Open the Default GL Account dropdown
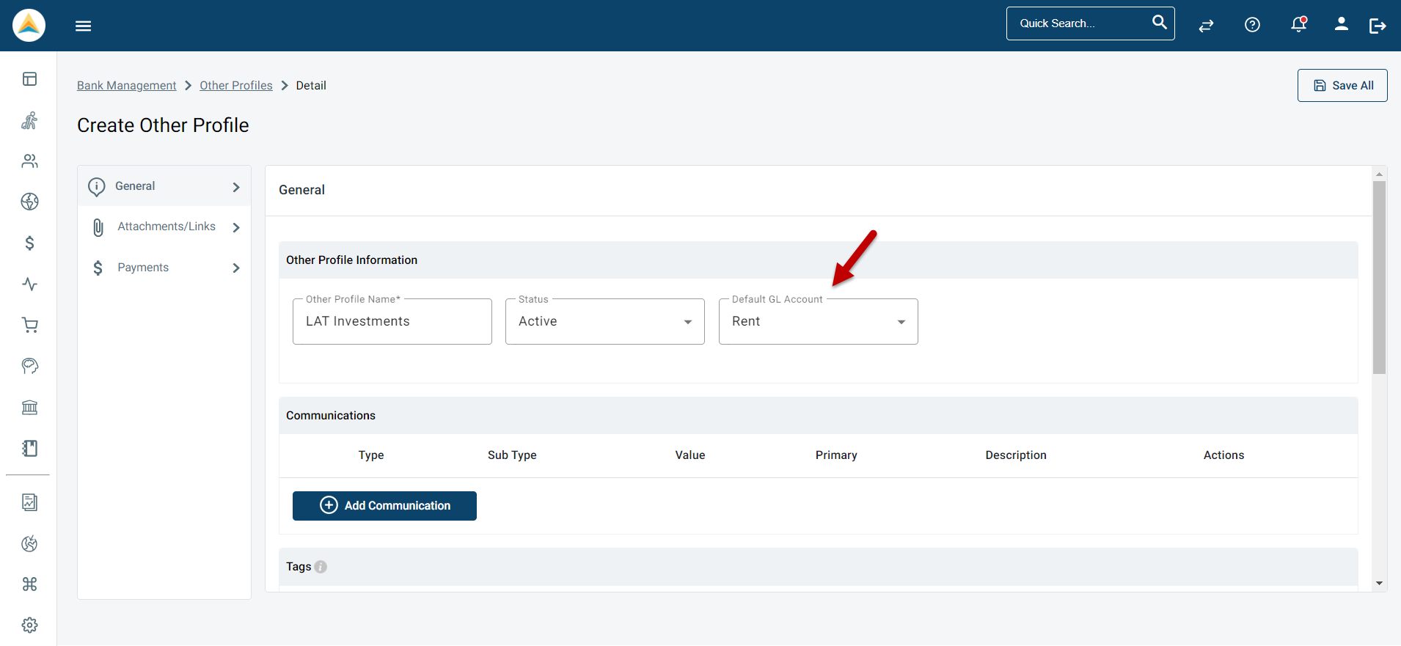Viewport: 1401px width, 646px height. point(818,322)
